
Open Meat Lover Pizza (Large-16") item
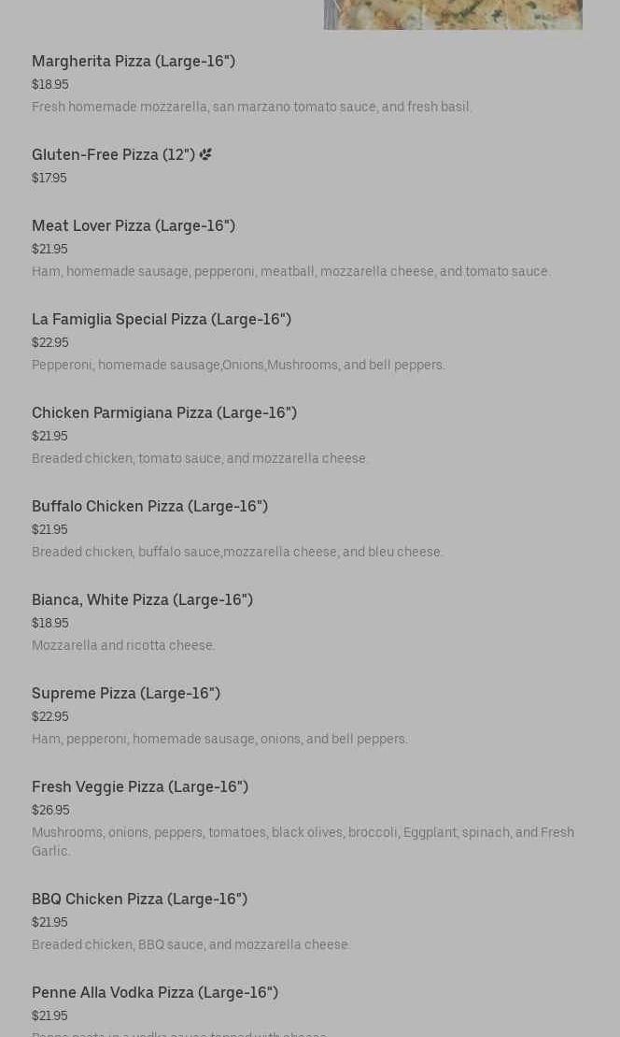134,226
